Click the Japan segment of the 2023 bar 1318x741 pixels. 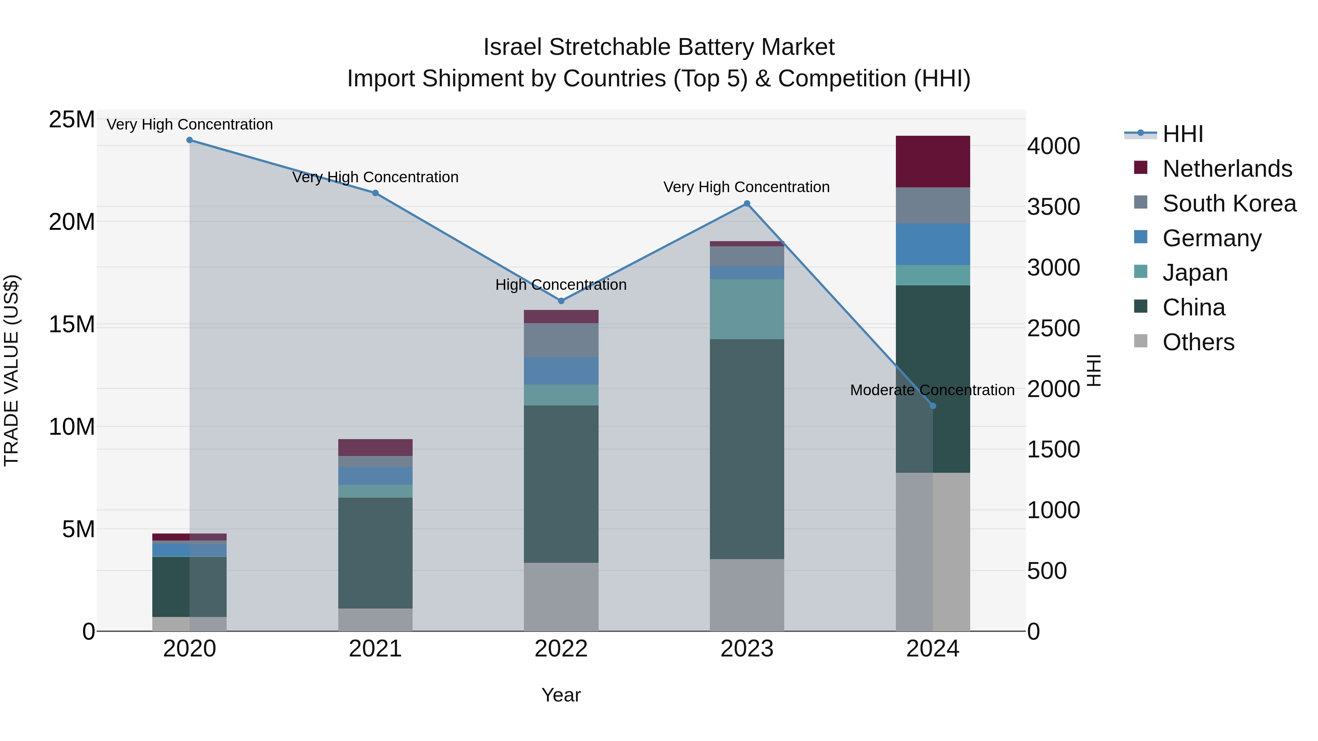point(747,309)
